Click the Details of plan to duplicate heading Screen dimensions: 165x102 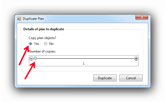[44, 29]
